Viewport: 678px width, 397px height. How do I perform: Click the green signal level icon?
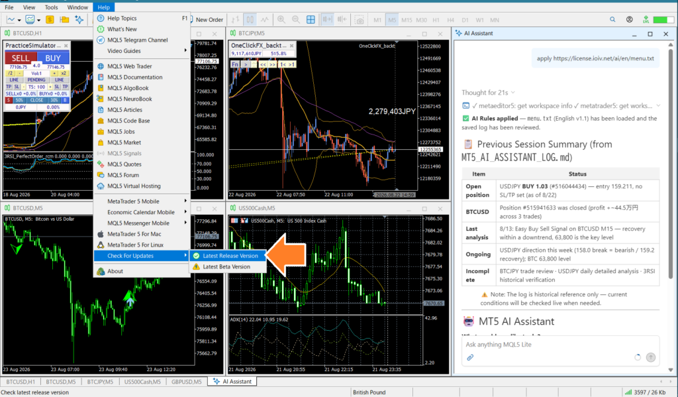[646, 19]
